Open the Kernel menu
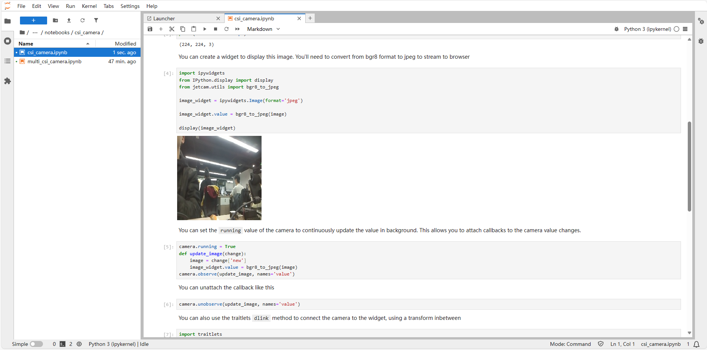Viewport: 707px width, 350px height. 89,6
